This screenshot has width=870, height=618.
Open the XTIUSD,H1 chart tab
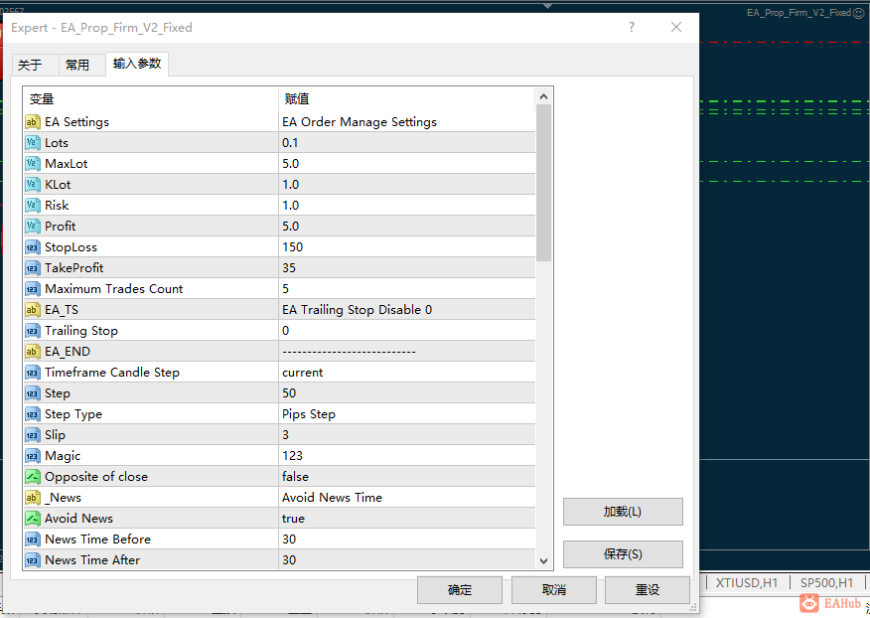click(x=746, y=583)
